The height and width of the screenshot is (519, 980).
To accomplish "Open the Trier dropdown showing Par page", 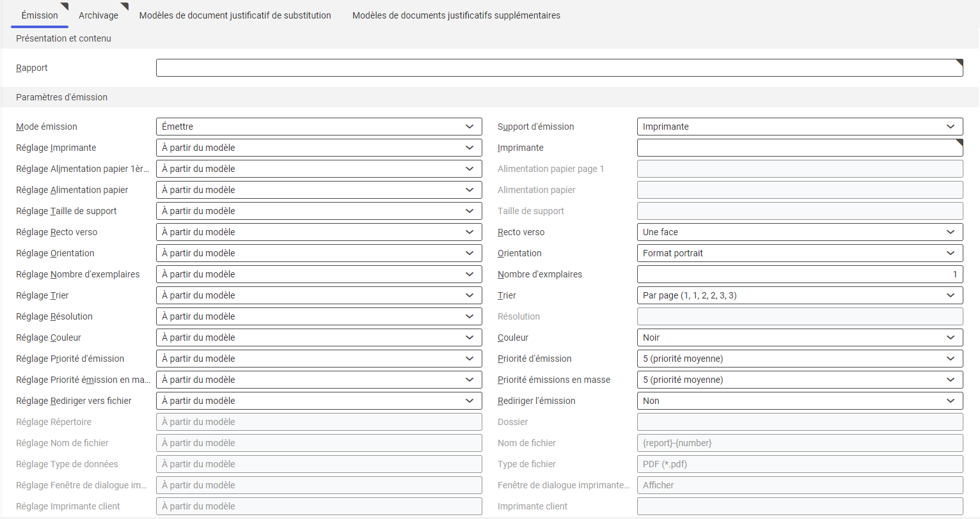I will 800,295.
